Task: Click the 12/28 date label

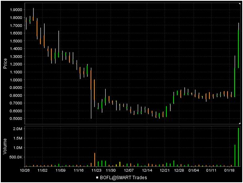Action: (x=179, y=170)
